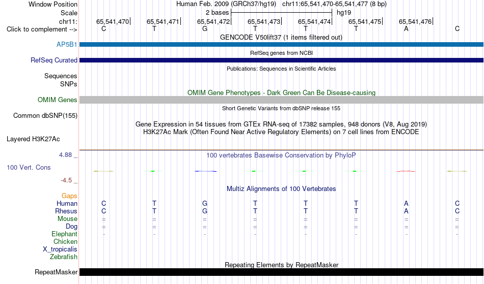The image size is (484, 284).
Task: Click the orange Gaps label
Action: [69, 196]
